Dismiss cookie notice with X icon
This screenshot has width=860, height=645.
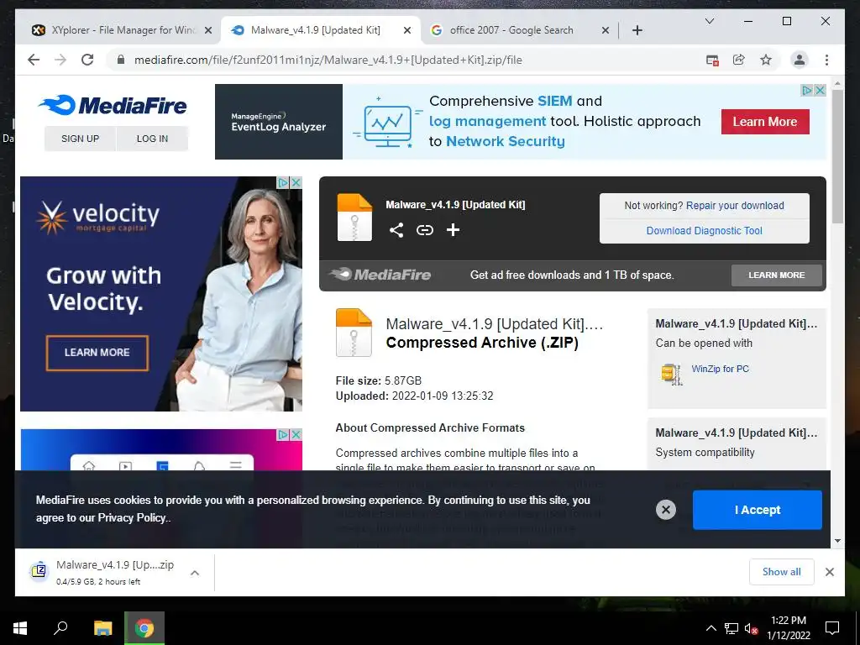pos(666,510)
